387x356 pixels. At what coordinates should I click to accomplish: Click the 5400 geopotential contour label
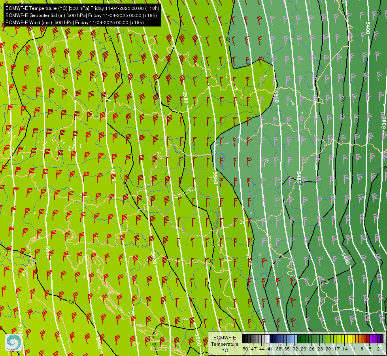point(368,28)
